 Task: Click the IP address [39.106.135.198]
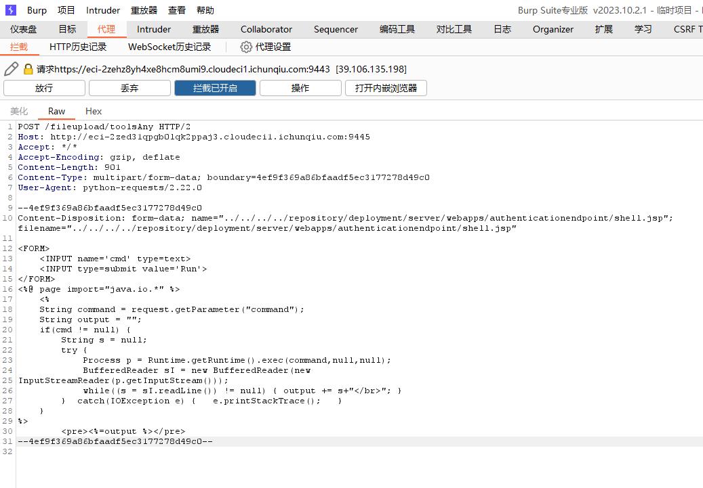coord(371,69)
